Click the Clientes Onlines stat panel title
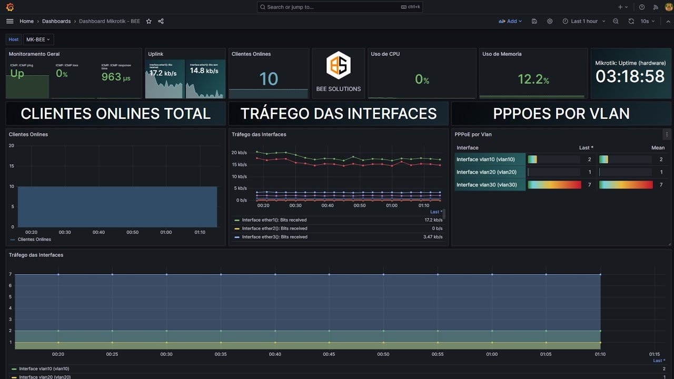674x379 pixels. [251, 54]
